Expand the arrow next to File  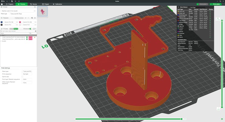point(7,1)
